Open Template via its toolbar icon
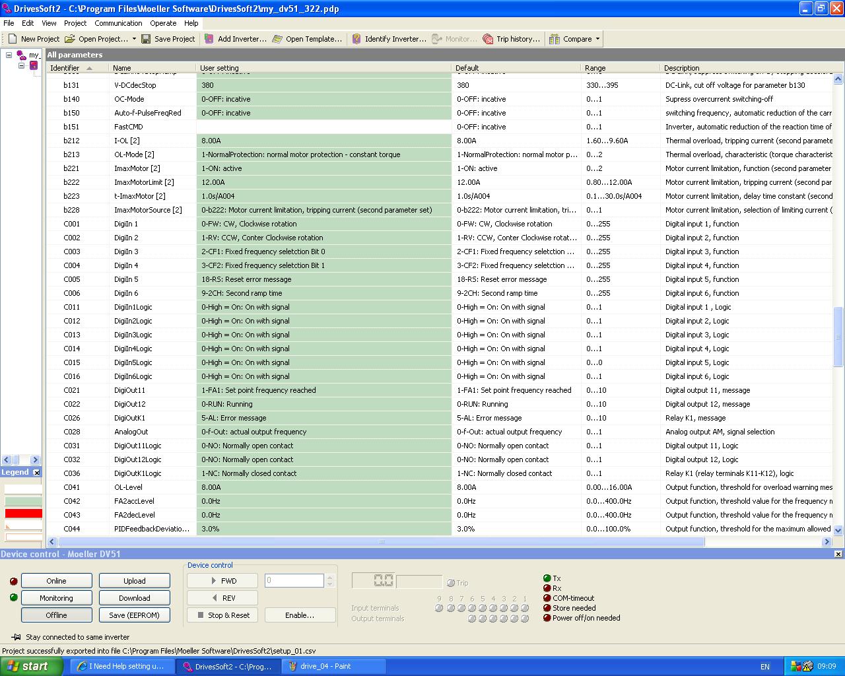The height and width of the screenshot is (676, 845). click(277, 39)
